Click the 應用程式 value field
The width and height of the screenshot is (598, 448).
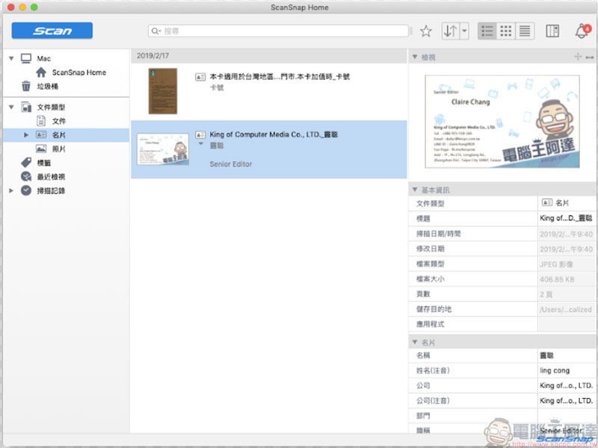click(567, 324)
